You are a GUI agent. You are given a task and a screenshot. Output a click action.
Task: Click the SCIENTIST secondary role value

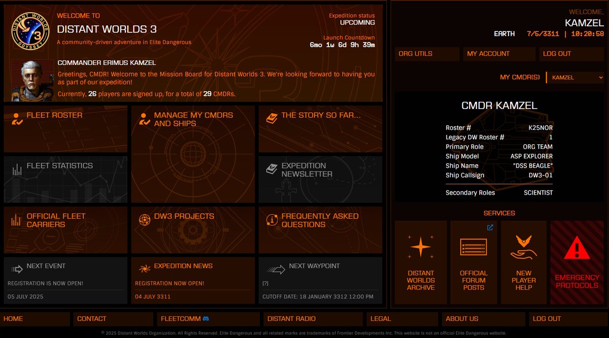538,193
